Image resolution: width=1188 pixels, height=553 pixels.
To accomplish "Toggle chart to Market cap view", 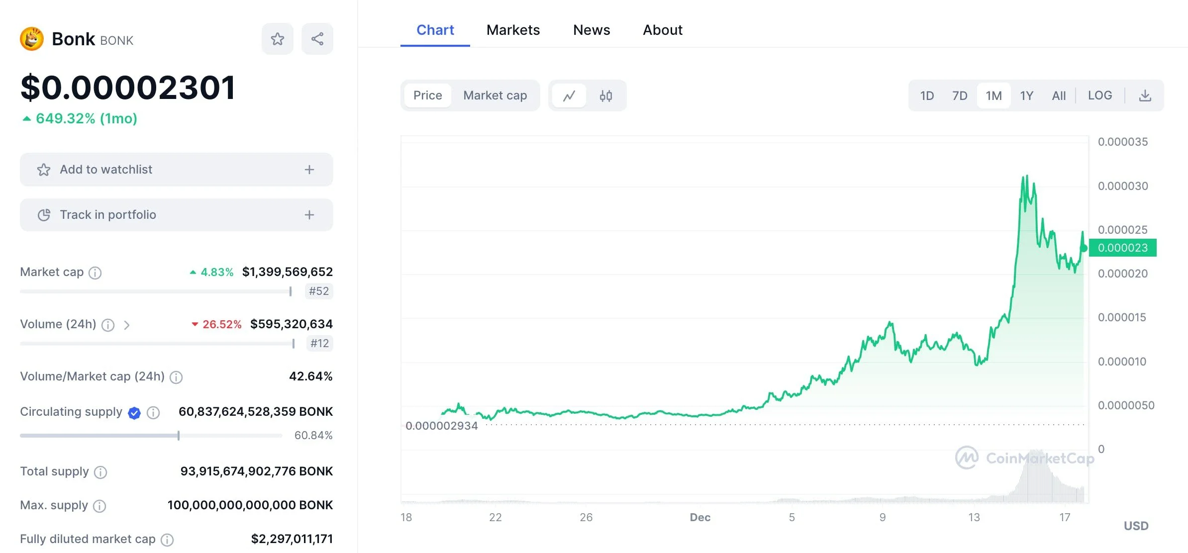I will (495, 95).
